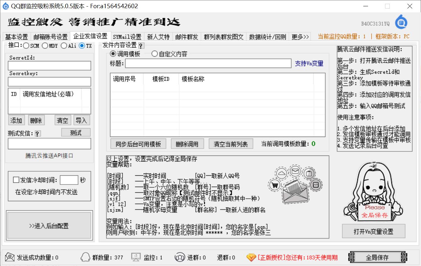Focus the SecretId input field

click(x=49, y=65)
